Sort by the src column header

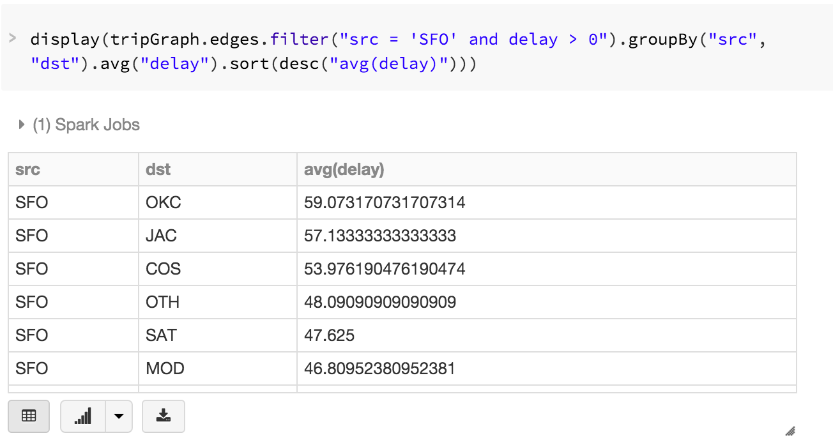pyautogui.click(x=28, y=169)
